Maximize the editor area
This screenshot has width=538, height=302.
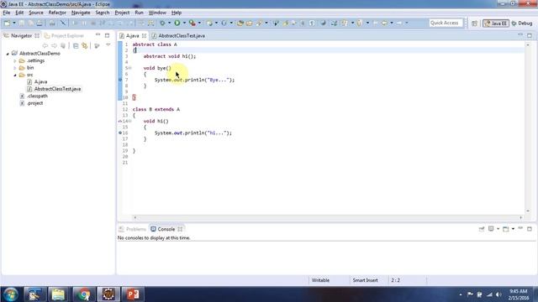pyautogui.click(x=530, y=35)
